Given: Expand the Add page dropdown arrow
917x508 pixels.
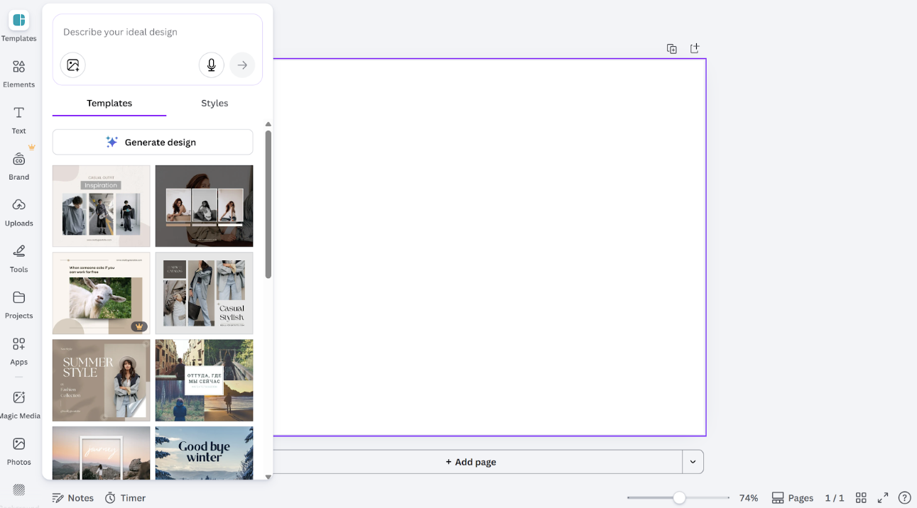Looking at the screenshot, I should click(693, 462).
